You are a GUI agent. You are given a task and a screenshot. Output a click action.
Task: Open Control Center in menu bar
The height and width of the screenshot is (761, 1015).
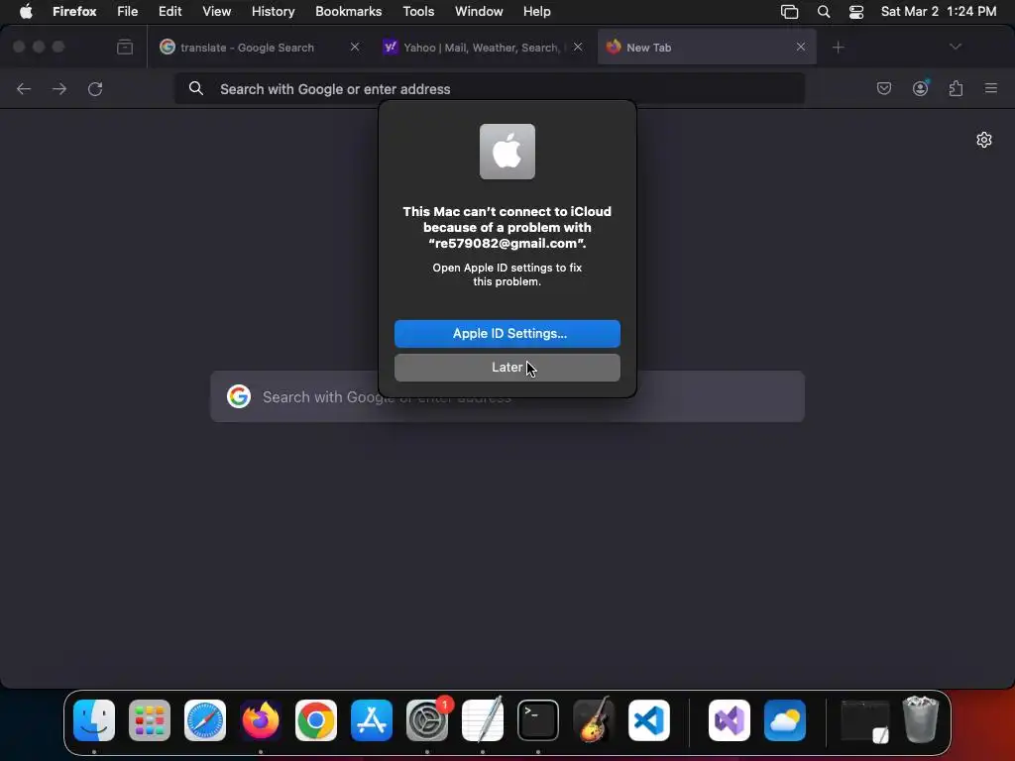click(856, 11)
